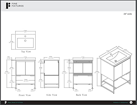Click the hatched top panel in Back View
137x105 pixels.
point(83,62)
